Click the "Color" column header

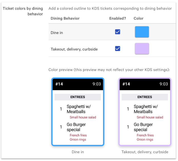point(139,18)
